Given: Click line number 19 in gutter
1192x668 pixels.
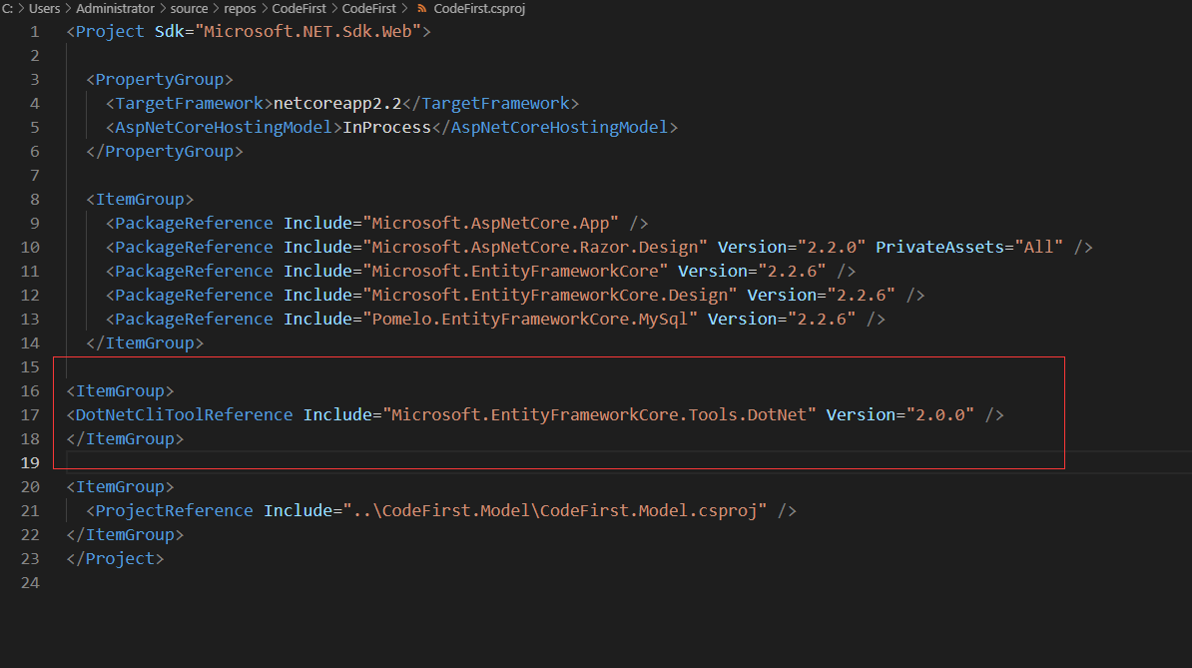Looking at the screenshot, I should pos(30,463).
